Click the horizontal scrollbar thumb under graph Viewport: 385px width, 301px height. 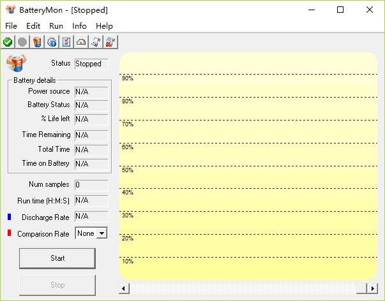coord(361,288)
